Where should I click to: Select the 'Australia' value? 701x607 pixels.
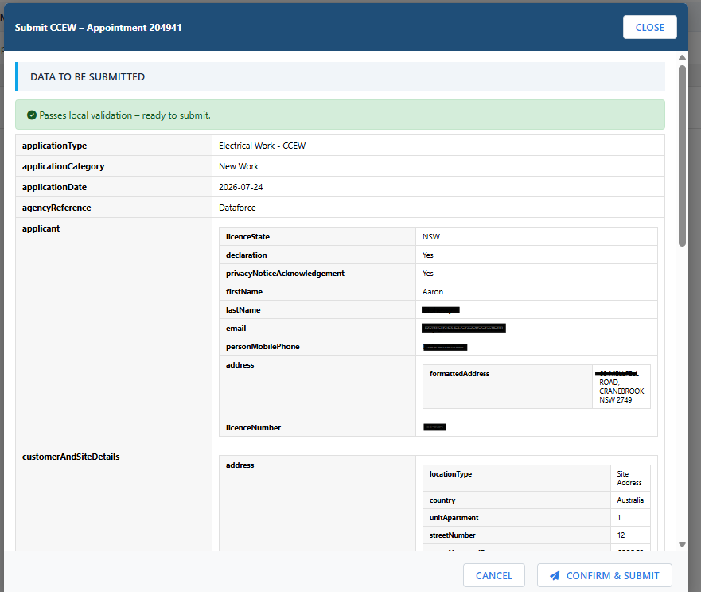[630, 500]
